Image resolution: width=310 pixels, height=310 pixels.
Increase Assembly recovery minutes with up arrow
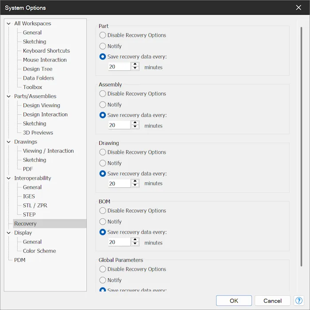coord(135,123)
